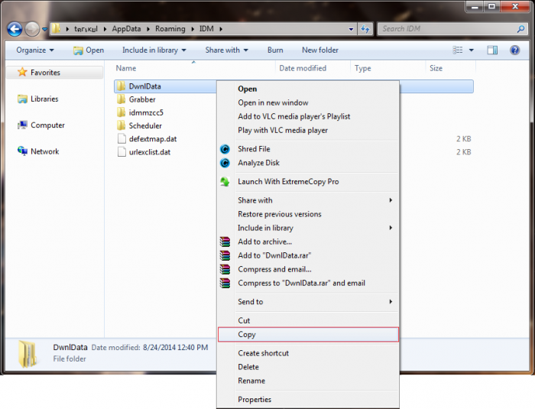Image resolution: width=535 pixels, height=409 pixels.
Task: Click Roaming in the address breadcrumb
Action: [x=170, y=29]
